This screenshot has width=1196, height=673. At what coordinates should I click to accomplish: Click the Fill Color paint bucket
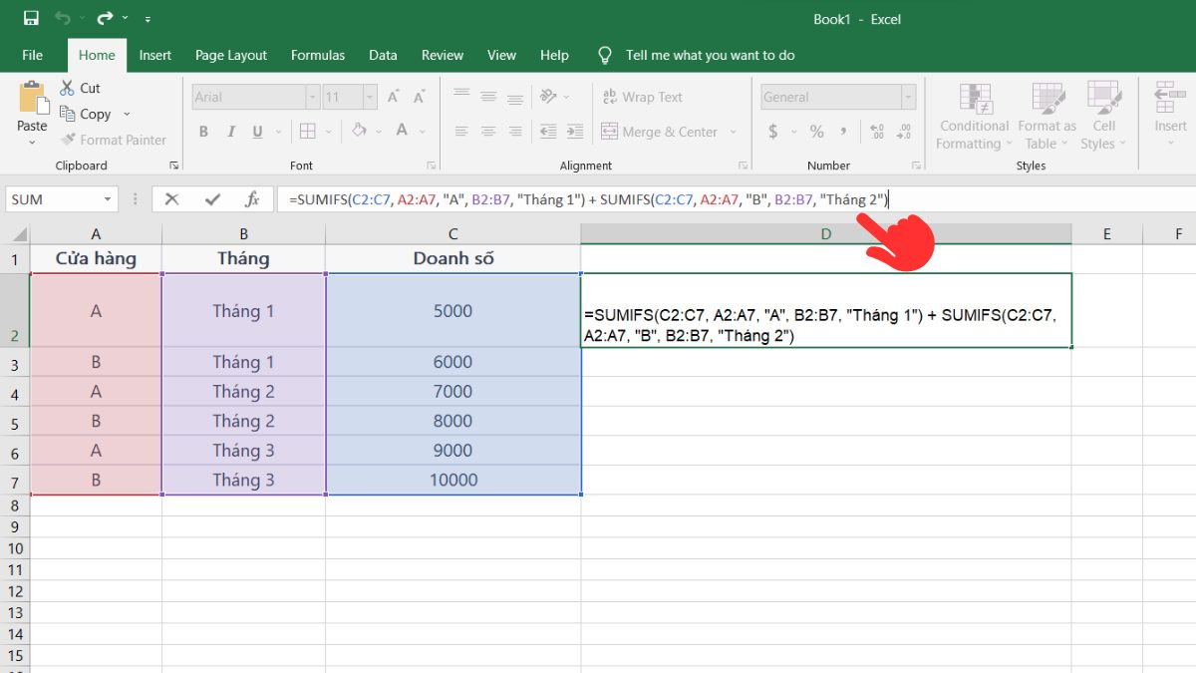tap(359, 132)
